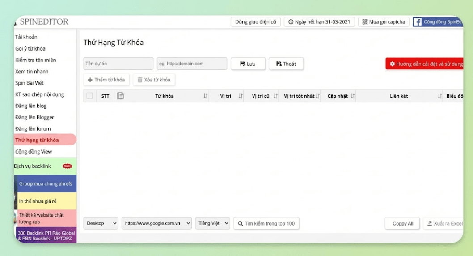Image resolution: width=473 pixels, height=256 pixels.
Task: Open Đăng lên Blogger
Action: pyautogui.click(x=34, y=117)
